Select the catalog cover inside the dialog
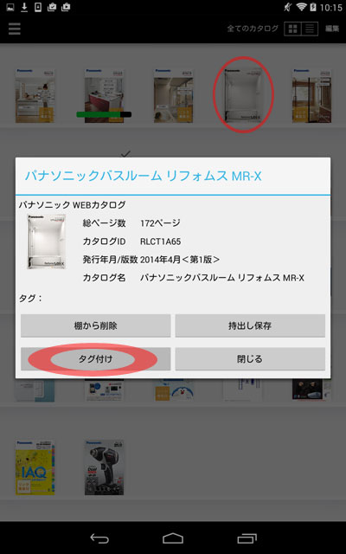The height and width of the screenshot is (554, 346). 47,242
